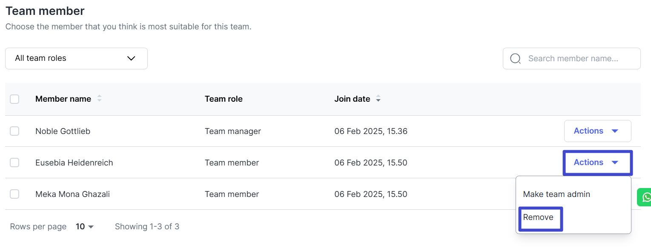Select Remove from the Actions menu
Screen dimensions: 651x251
[538, 217]
